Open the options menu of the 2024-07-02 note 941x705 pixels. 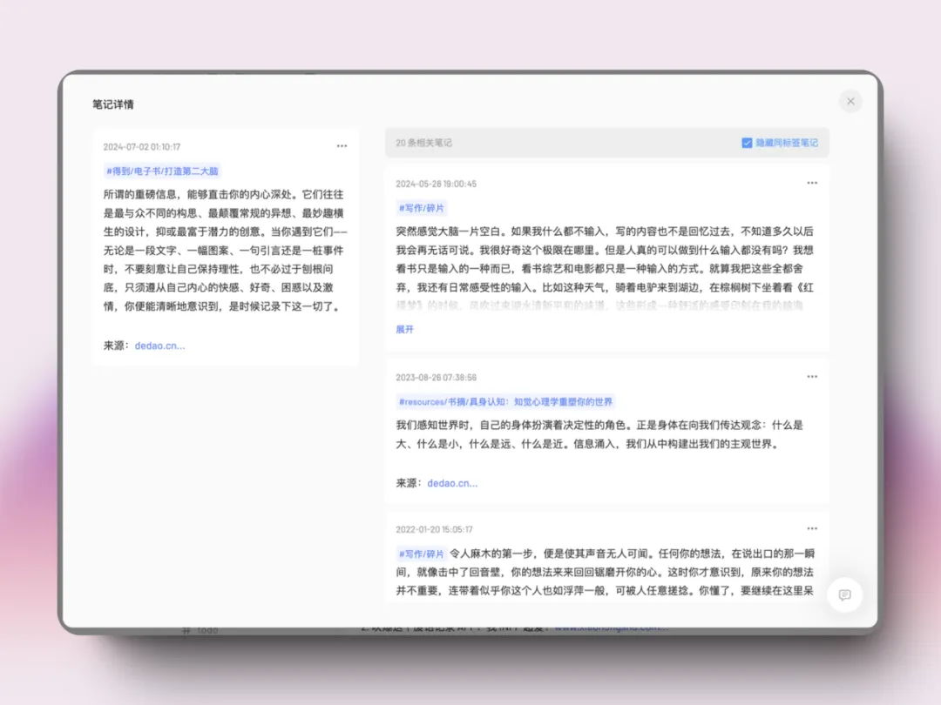point(342,145)
